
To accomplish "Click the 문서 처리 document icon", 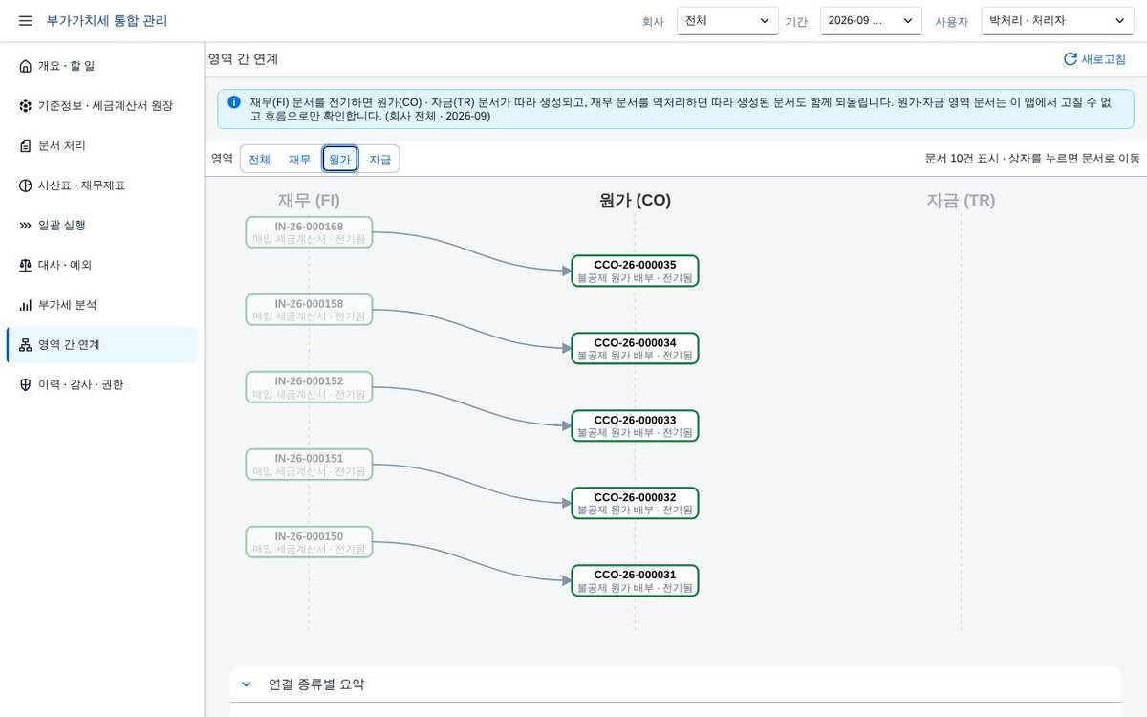I will click(25, 145).
